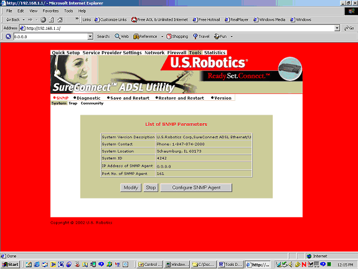
Task: Click the Reference books icon
Action: pyautogui.click(x=136, y=37)
